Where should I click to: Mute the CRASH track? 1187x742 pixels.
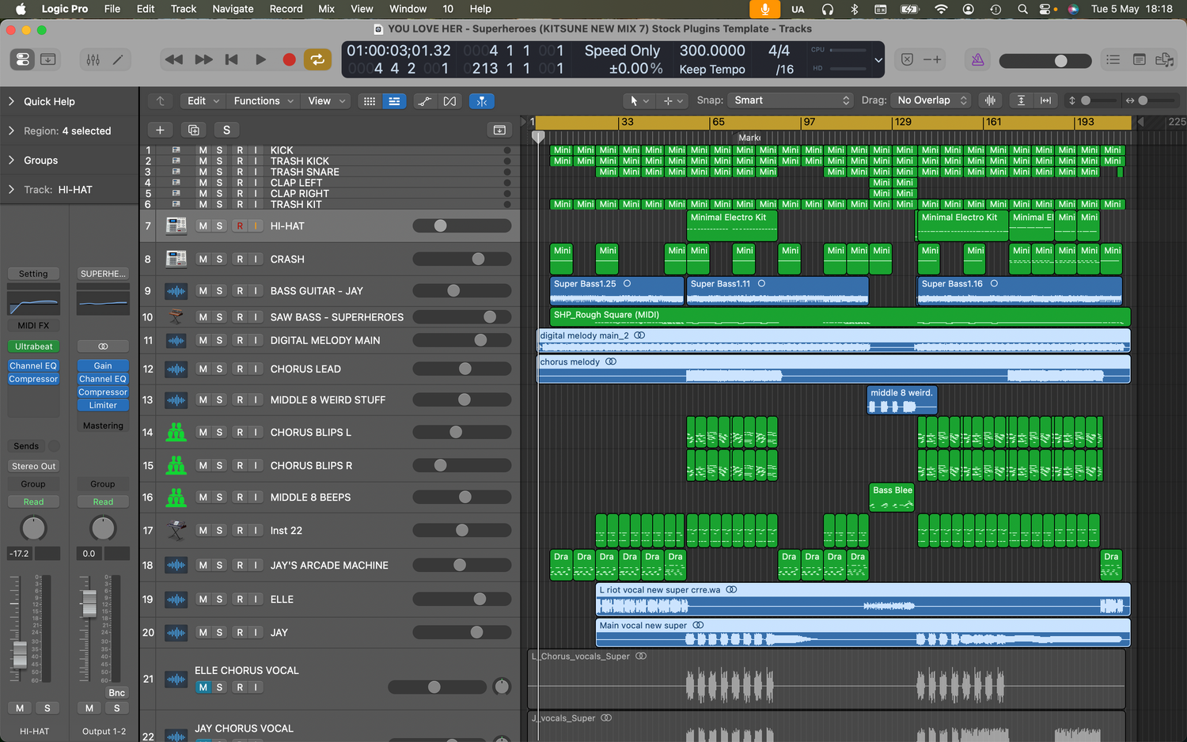(x=203, y=259)
